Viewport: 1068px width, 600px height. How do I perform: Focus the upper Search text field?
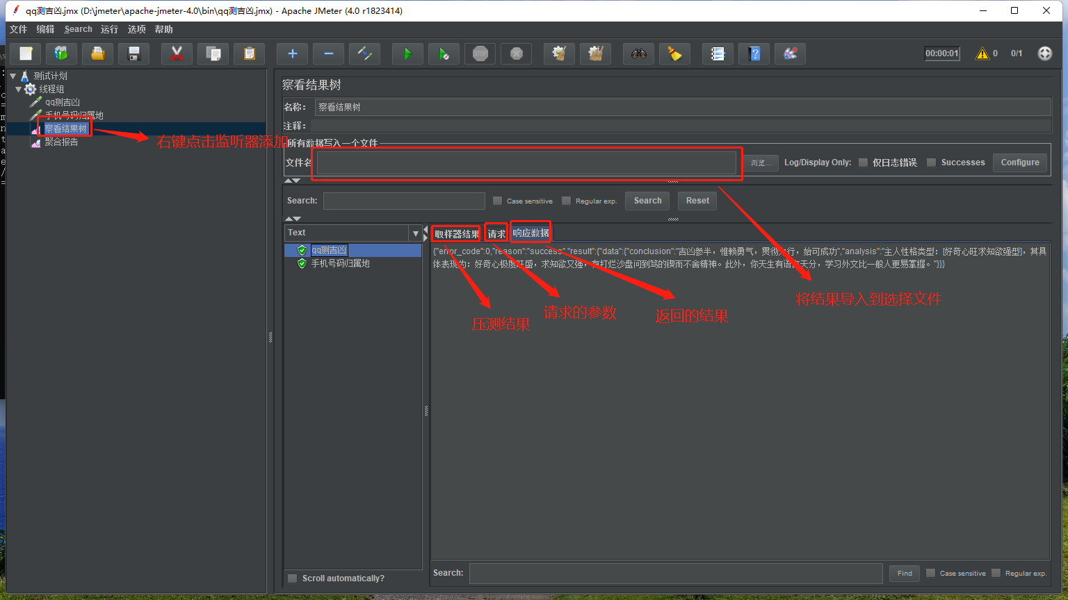coord(404,201)
